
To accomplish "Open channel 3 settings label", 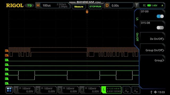I will [x=60, y=90].
